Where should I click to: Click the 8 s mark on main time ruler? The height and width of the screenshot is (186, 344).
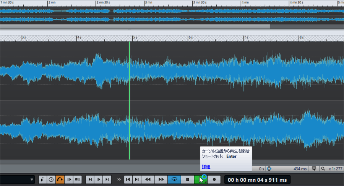tap(302, 37)
